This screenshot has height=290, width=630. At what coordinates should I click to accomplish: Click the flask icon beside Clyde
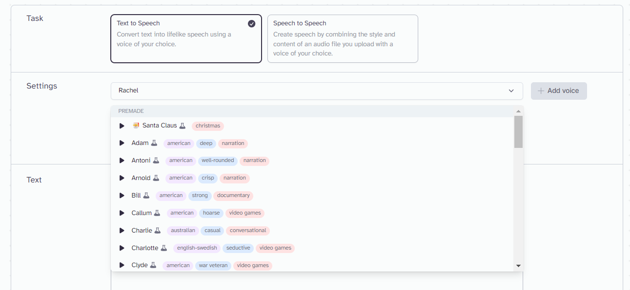153,265
